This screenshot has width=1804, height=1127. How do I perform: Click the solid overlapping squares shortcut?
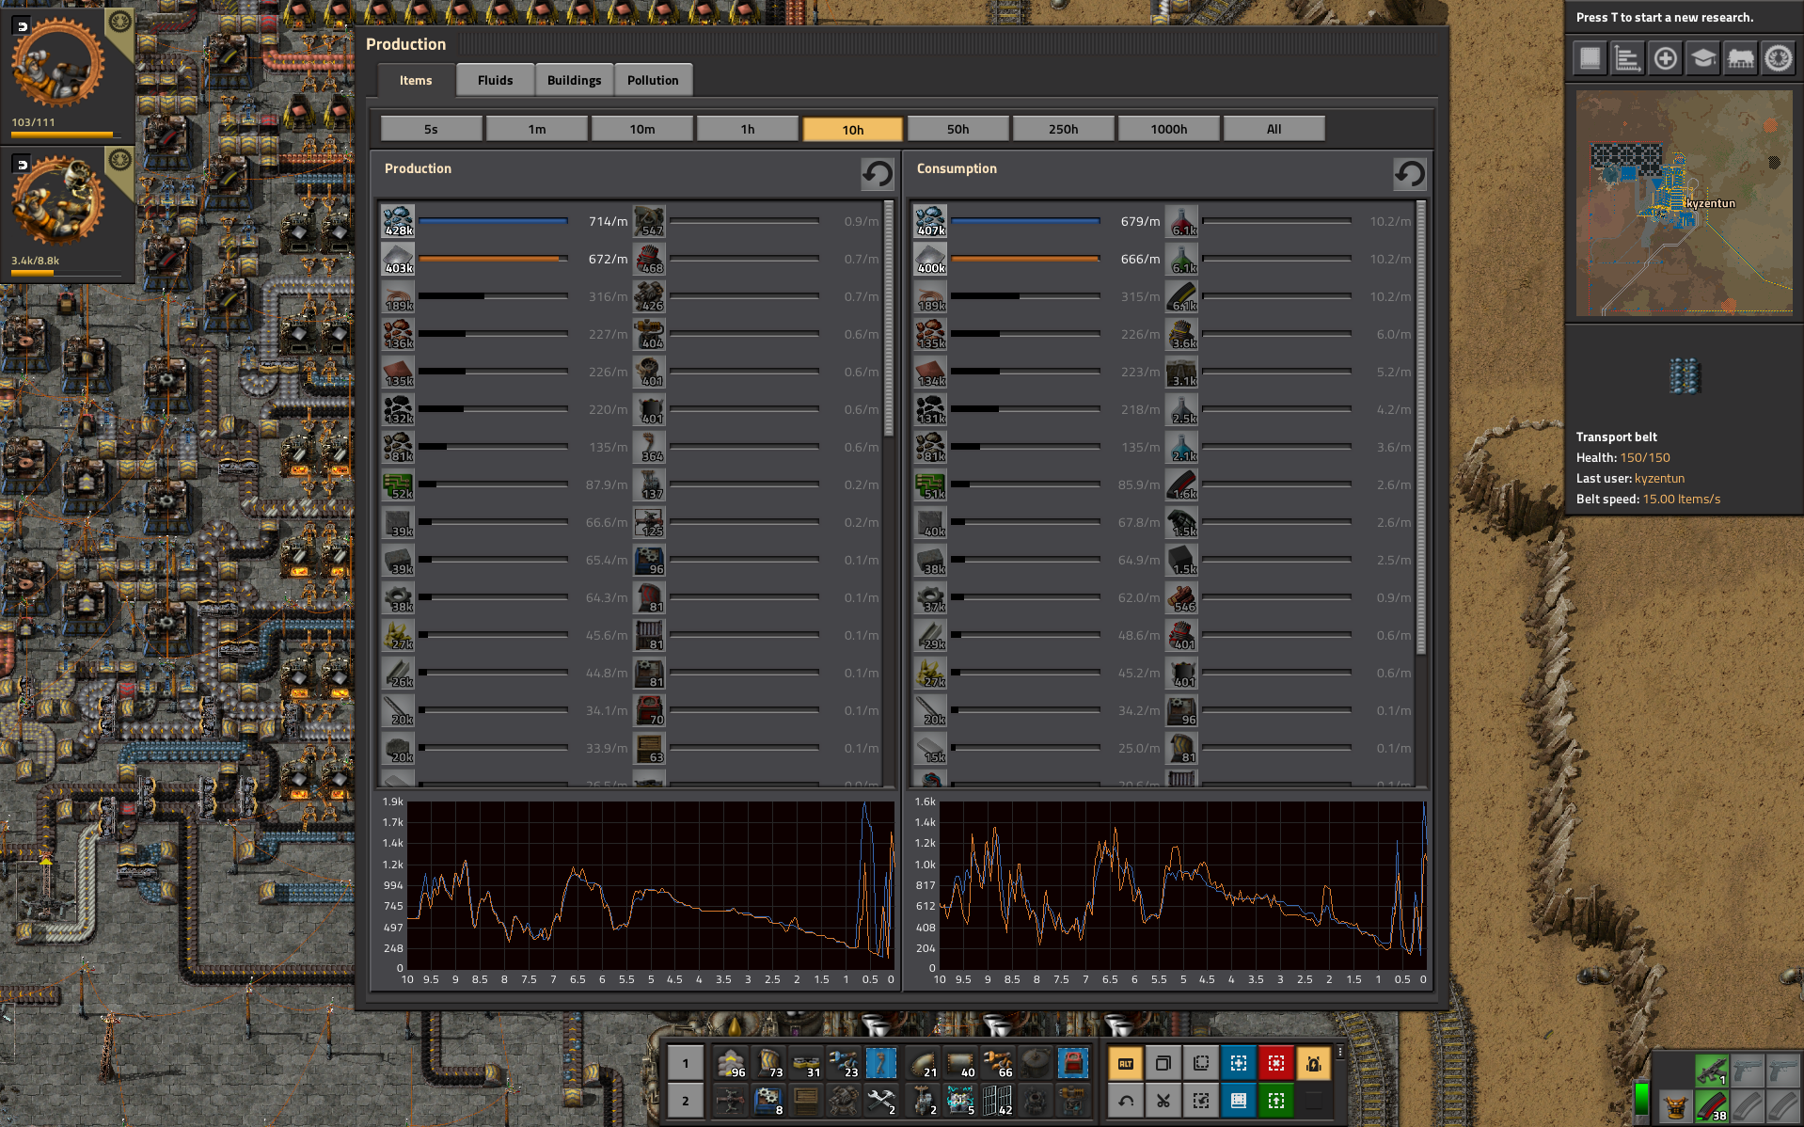pos(1163,1064)
